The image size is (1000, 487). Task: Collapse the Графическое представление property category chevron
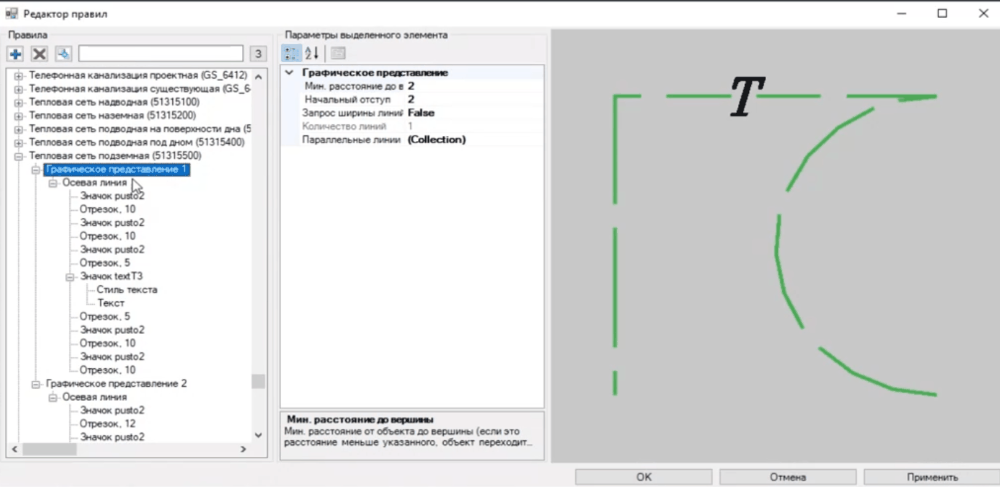tap(289, 73)
